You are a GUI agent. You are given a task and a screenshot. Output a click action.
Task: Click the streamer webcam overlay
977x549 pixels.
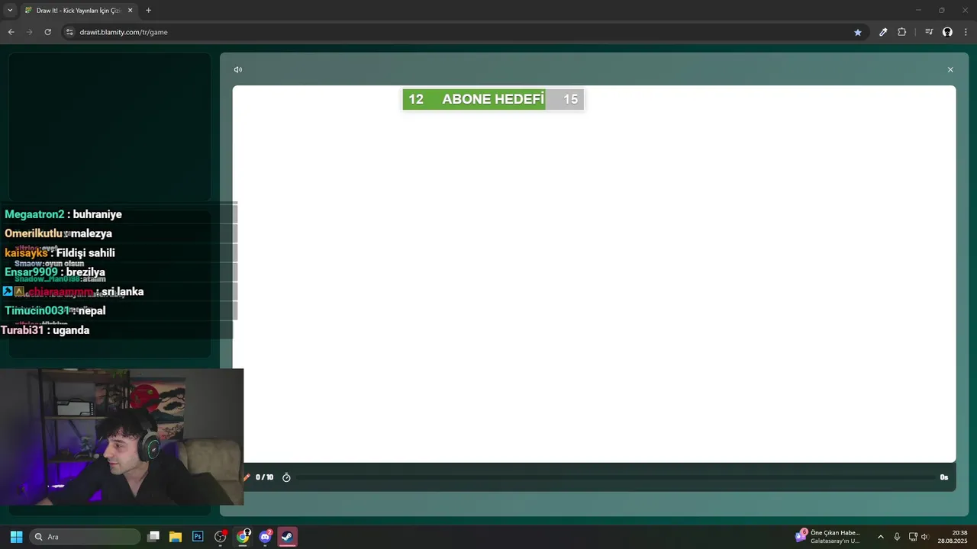pyautogui.click(x=121, y=437)
